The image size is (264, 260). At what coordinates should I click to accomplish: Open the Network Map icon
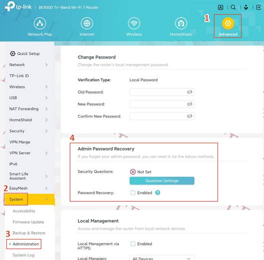(39, 23)
